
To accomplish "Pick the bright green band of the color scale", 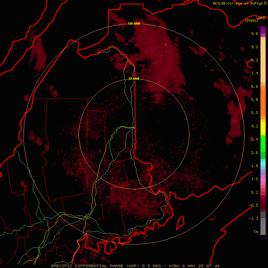I will tap(263, 144).
